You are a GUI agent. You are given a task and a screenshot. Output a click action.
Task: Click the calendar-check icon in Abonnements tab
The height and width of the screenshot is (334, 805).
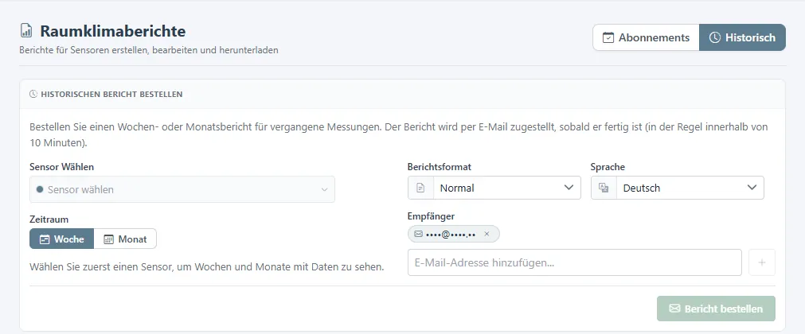pos(608,37)
